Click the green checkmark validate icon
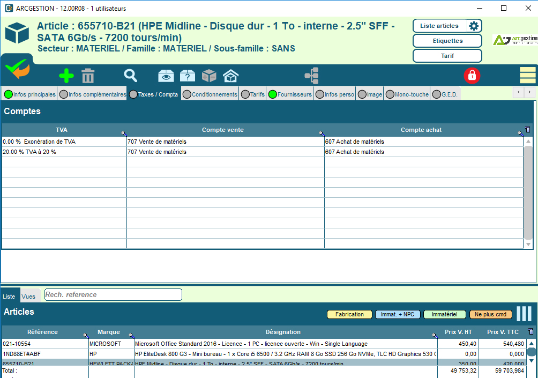This screenshot has width=538, height=378. pyautogui.click(x=17, y=70)
